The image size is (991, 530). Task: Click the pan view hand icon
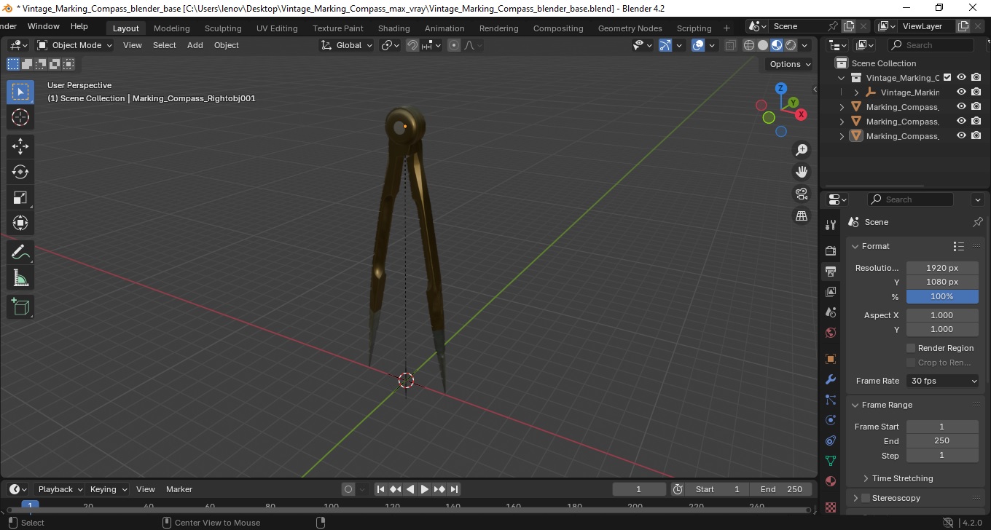point(802,172)
